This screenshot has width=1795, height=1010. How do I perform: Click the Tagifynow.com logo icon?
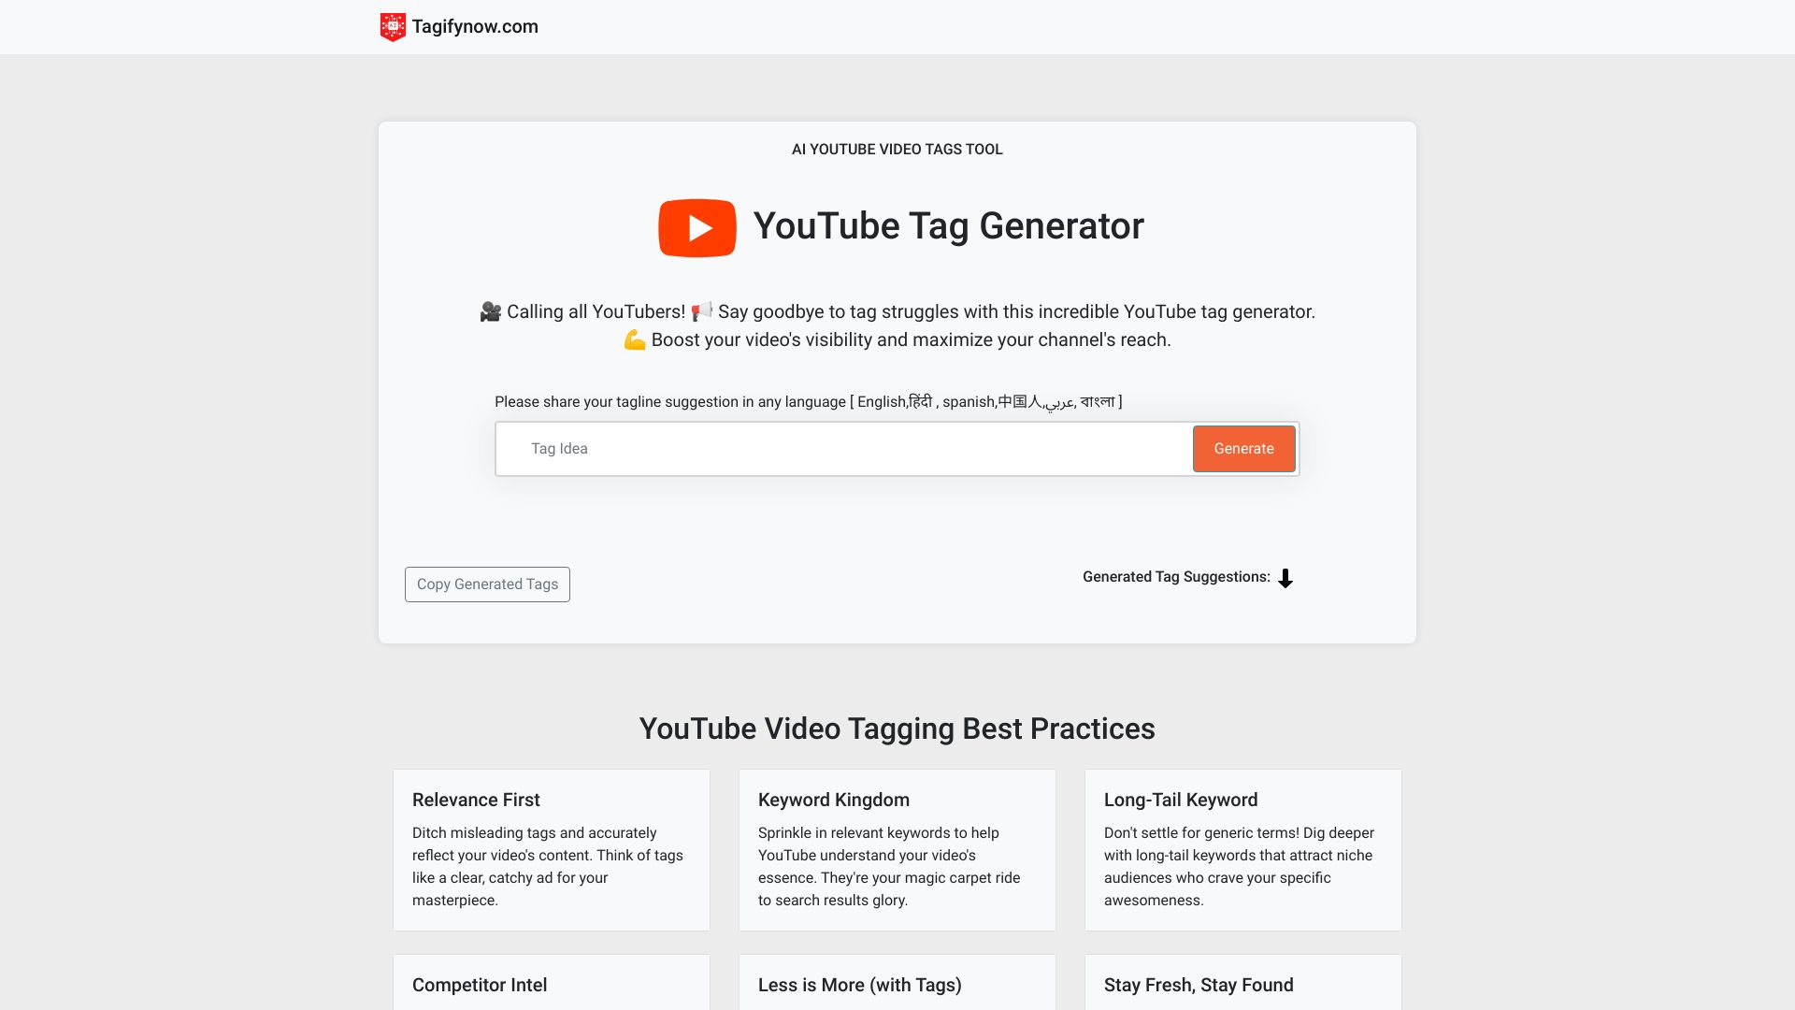[392, 26]
